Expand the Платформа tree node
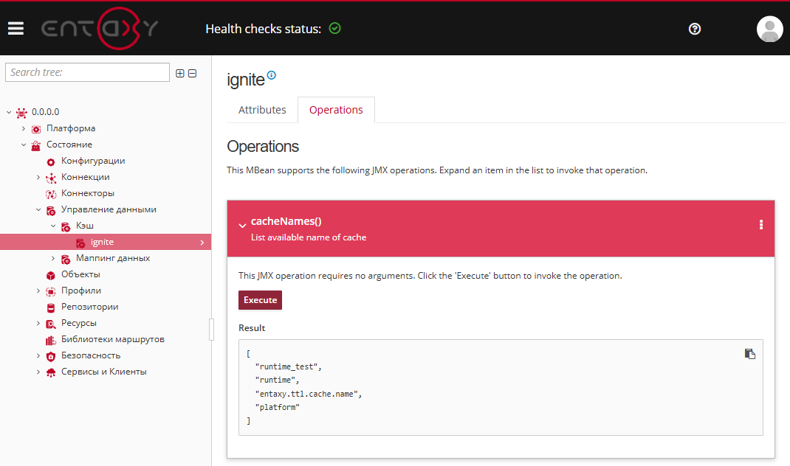This screenshot has height=466, width=790. coord(24,128)
